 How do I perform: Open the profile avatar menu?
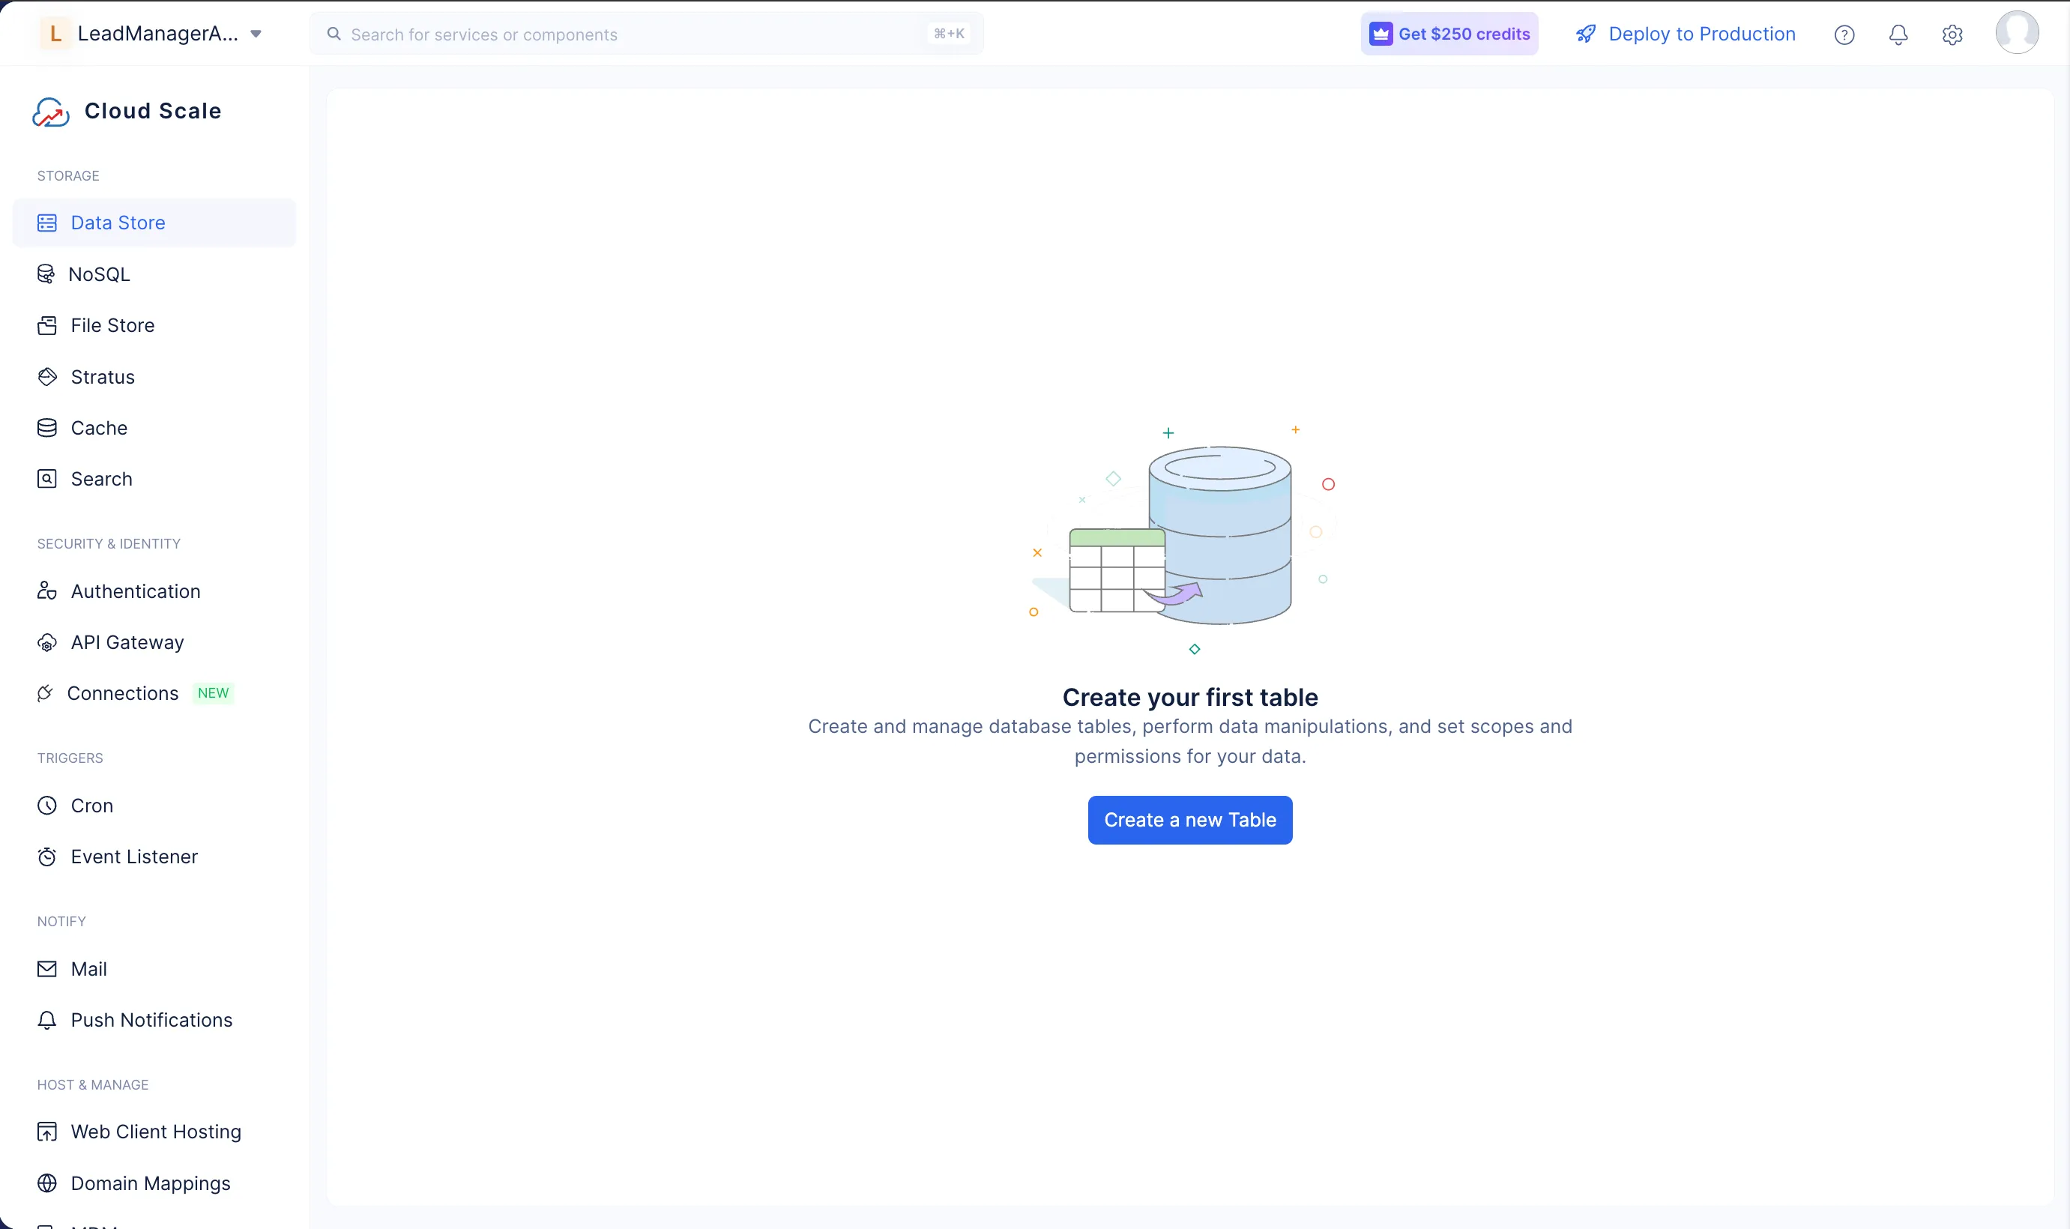(2017, 32)
